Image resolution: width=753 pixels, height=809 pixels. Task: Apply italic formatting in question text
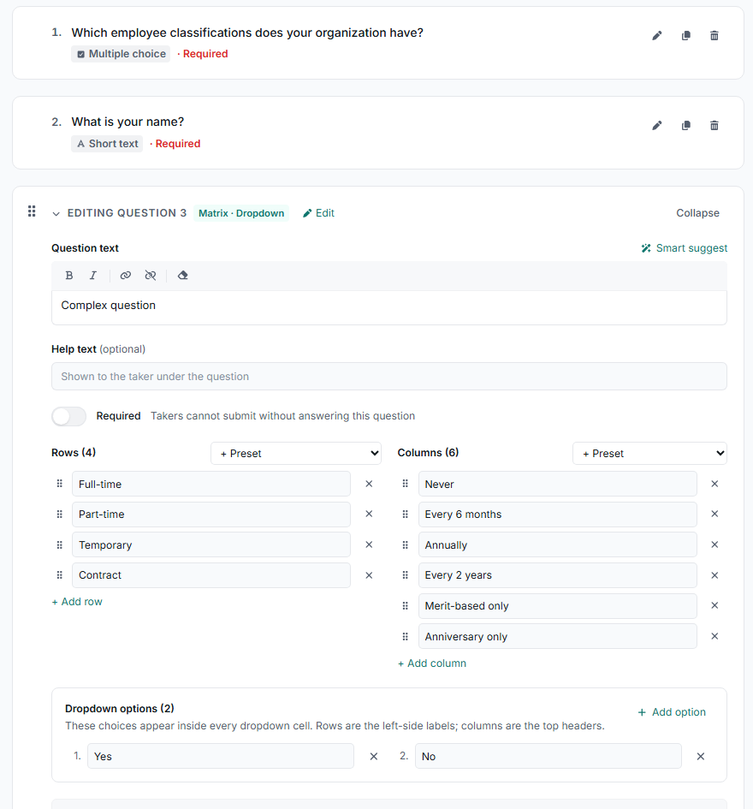[x=92, y=276]
